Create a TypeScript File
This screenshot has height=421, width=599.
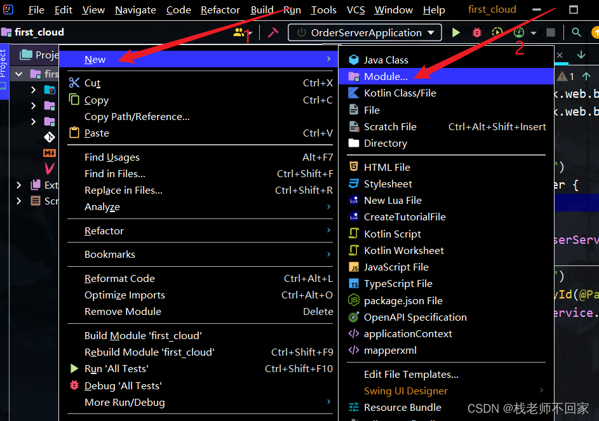(446, 283)
